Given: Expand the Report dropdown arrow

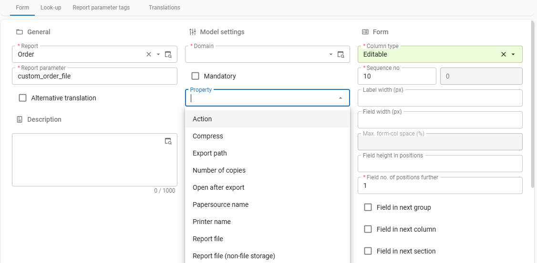Looking at the screenshot, I should pos(158,54).
